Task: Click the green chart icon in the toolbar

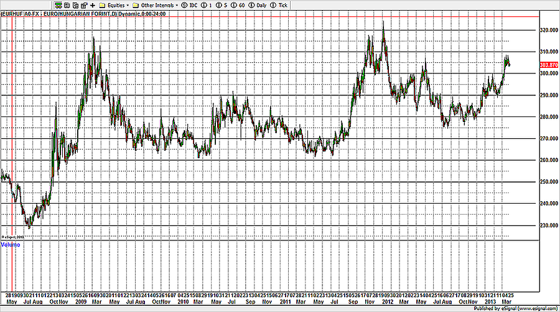Action: (x=58, y=4)
